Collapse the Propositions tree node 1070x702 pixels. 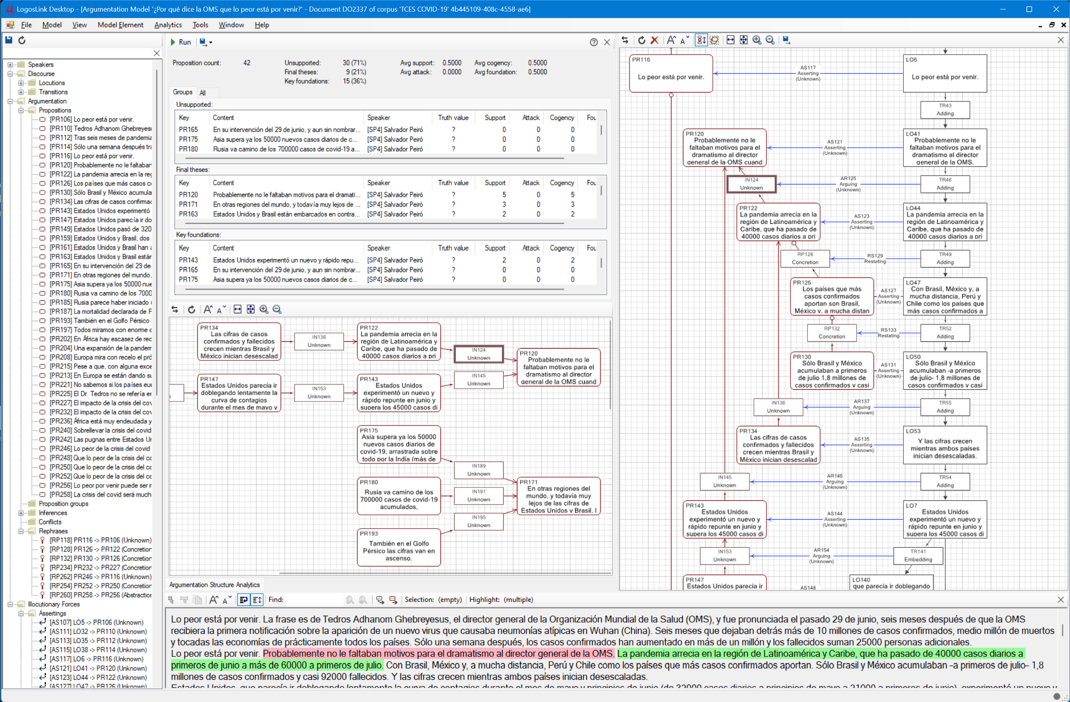coord(21,110)
